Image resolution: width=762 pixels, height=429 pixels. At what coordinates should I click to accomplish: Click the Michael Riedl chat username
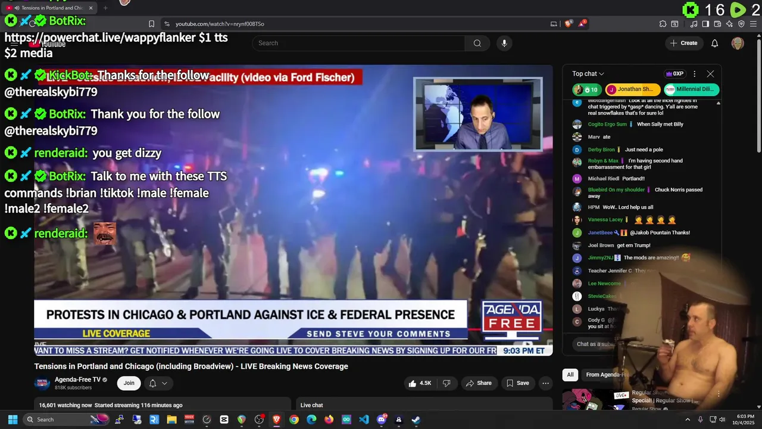coord(604,178)
